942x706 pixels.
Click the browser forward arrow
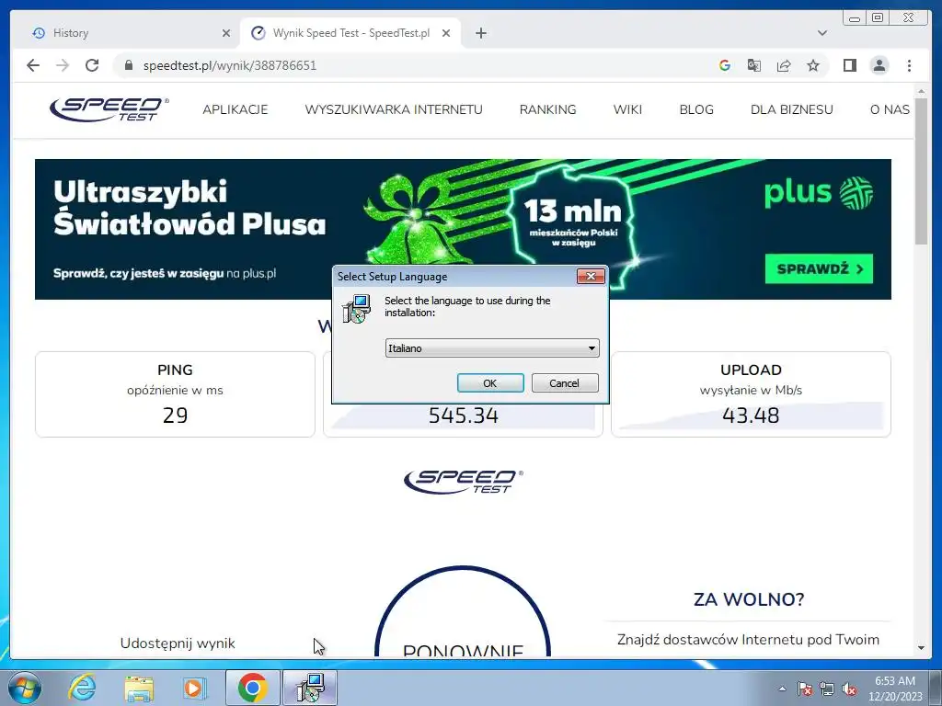63,65
